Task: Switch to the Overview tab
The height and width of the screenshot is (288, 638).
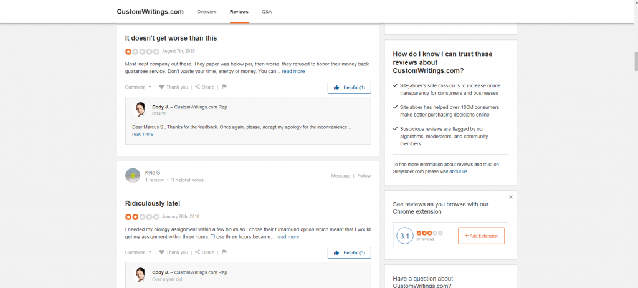Action: click(x=207, y=12)
